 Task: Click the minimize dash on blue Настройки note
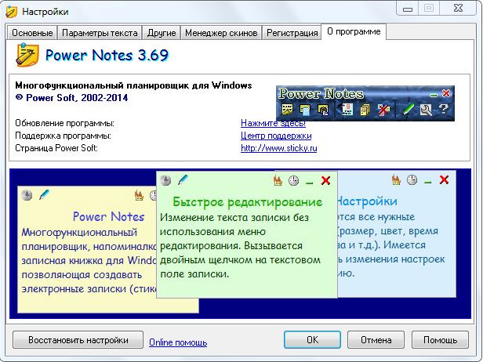427,183
